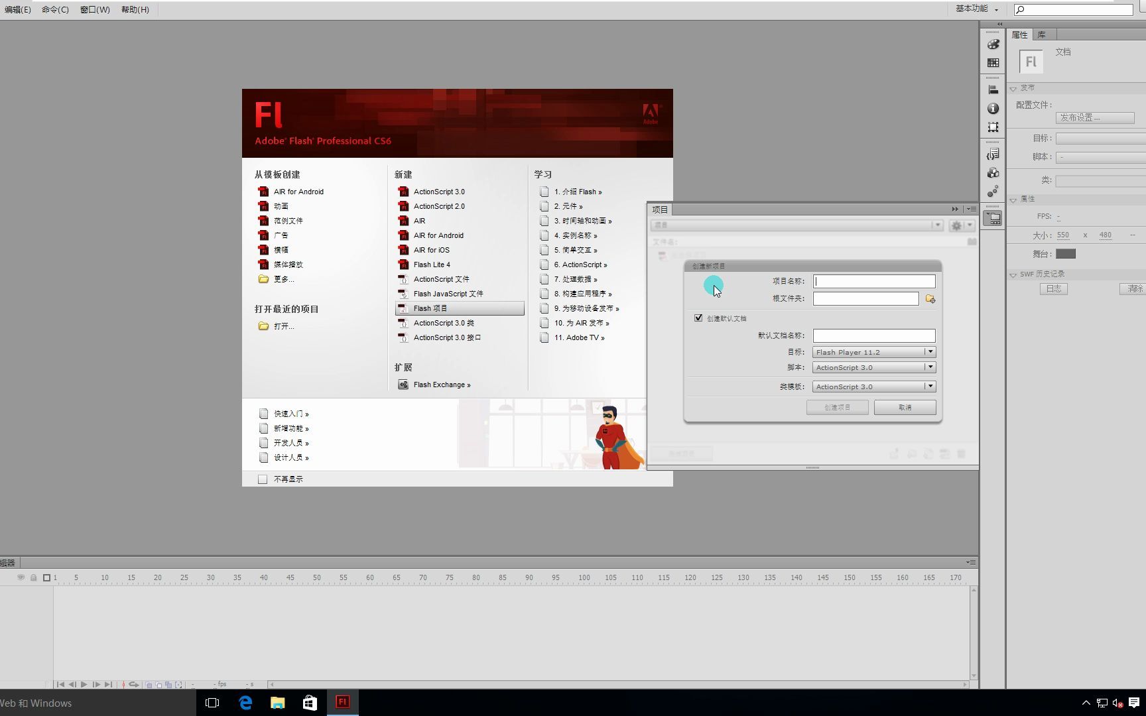Open the Color panel palette icon
This screenshot has height=716, width=1146.
pos(993,44)
